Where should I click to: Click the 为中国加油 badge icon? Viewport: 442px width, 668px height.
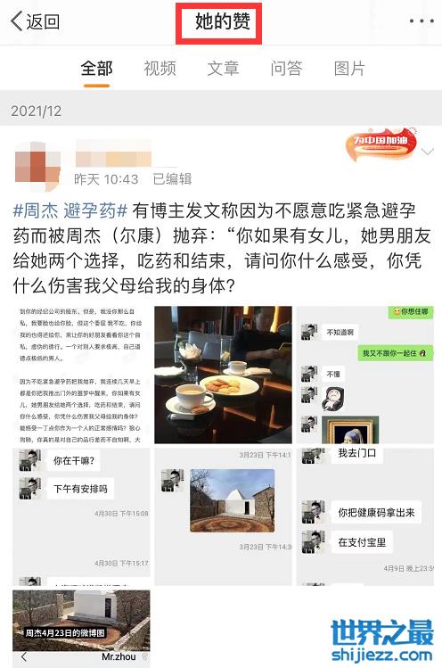point(381,144)
